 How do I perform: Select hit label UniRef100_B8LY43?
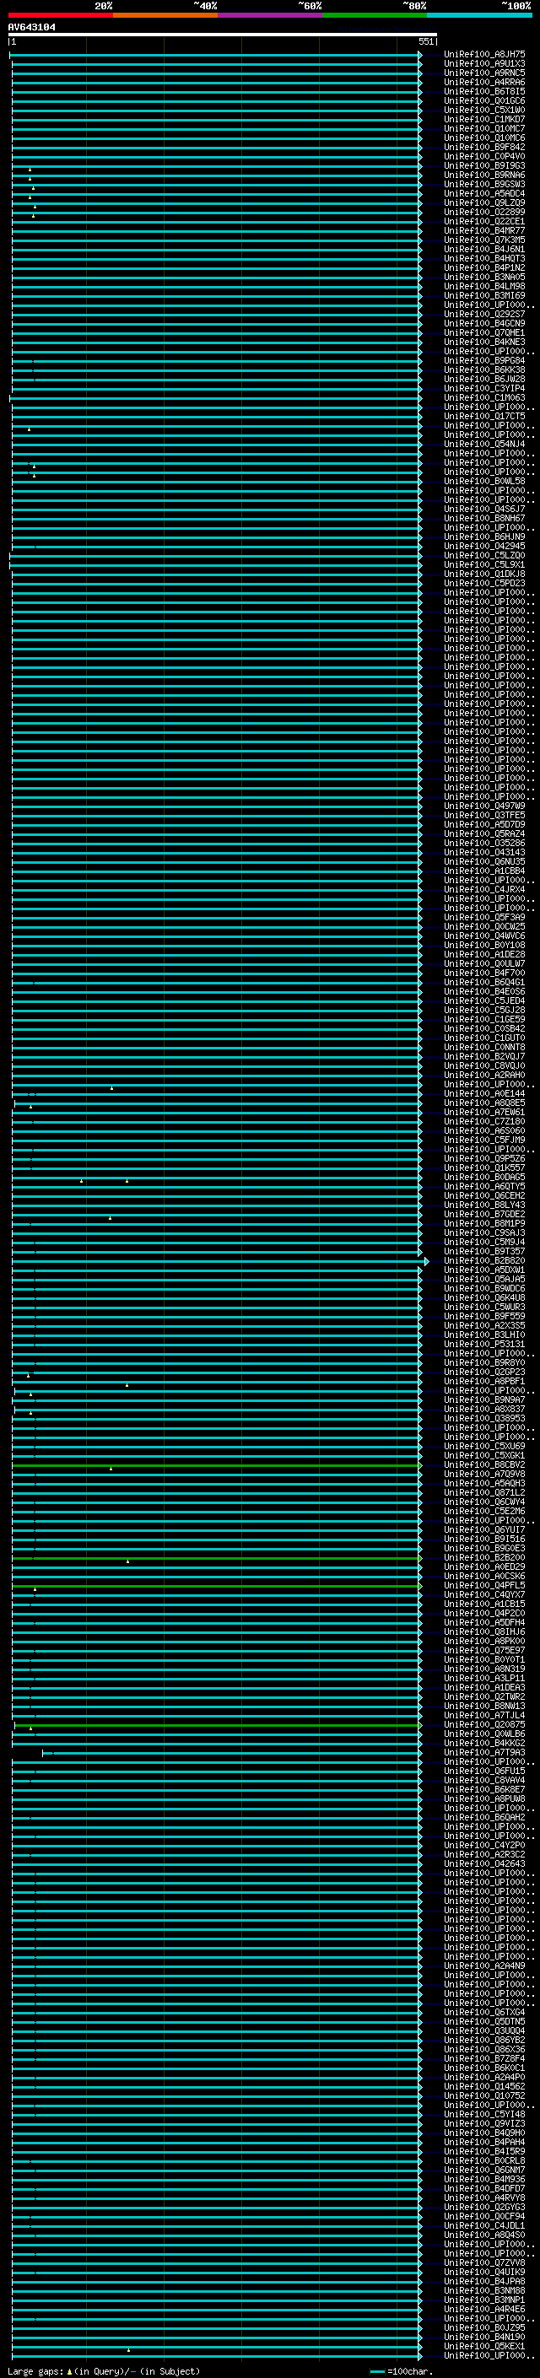483,1205
